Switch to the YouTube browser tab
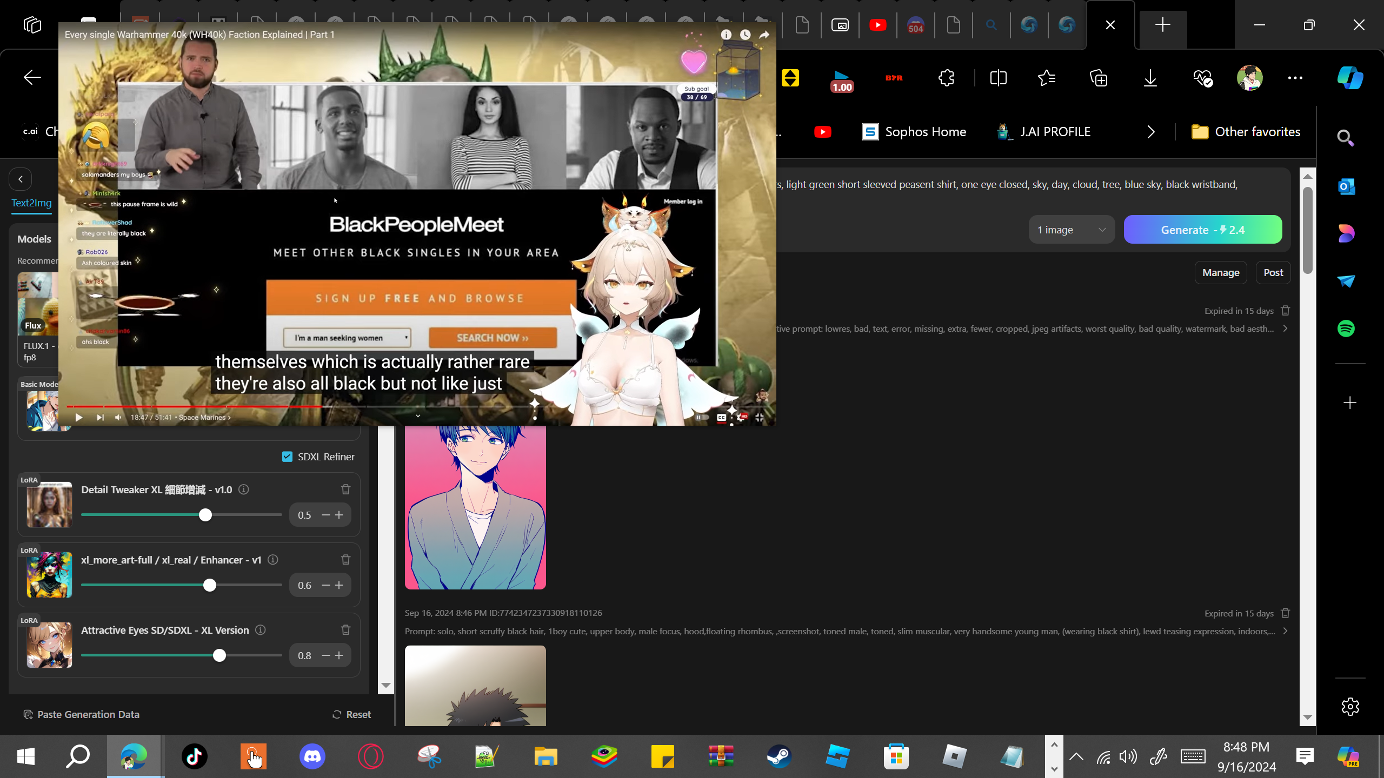This screenshot has width=1384, height=778. click(x=878, y=25)
